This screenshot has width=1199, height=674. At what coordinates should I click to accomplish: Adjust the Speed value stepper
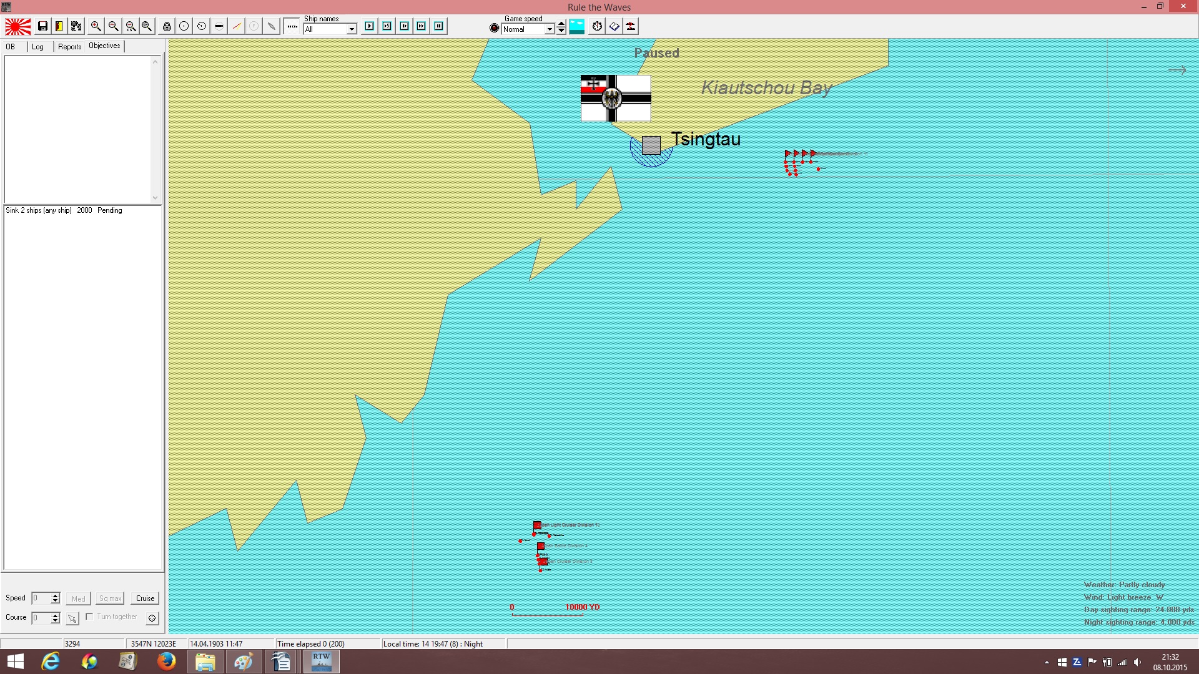[55, 598]
